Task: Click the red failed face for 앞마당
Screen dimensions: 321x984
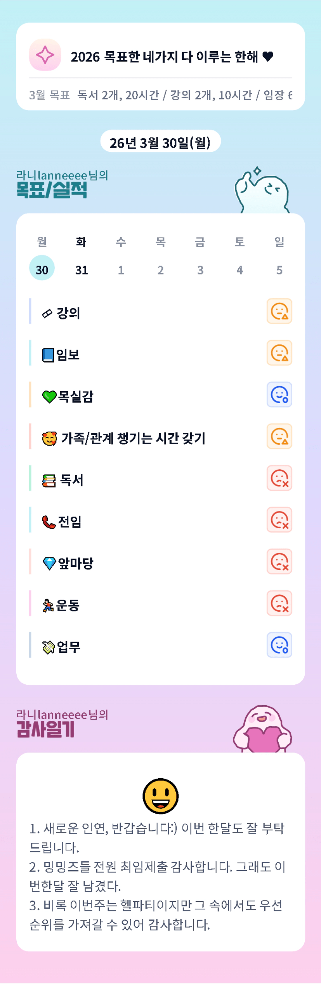Action: [279, 562]
